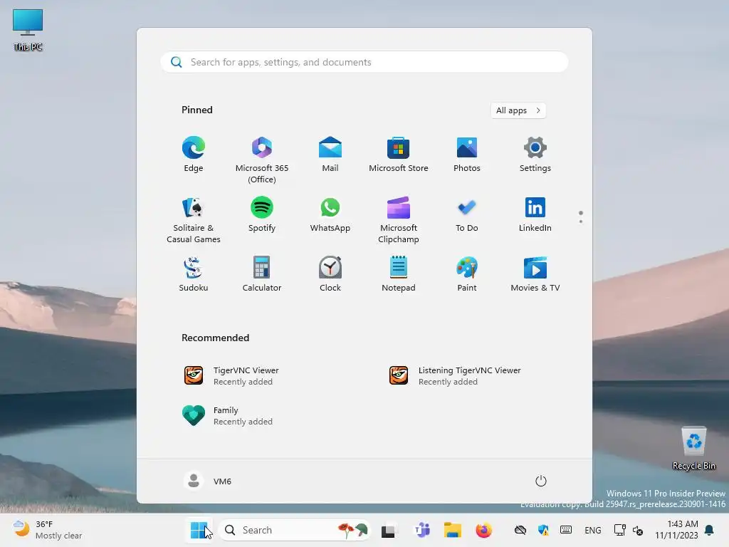The height and width of the screenshot is (547, 729).
Task: Launch the Sudoku game
Action: [194, 274]
